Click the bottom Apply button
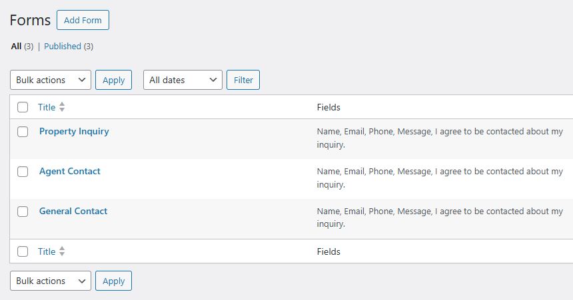The image size is (573, 300). point(113,281)
